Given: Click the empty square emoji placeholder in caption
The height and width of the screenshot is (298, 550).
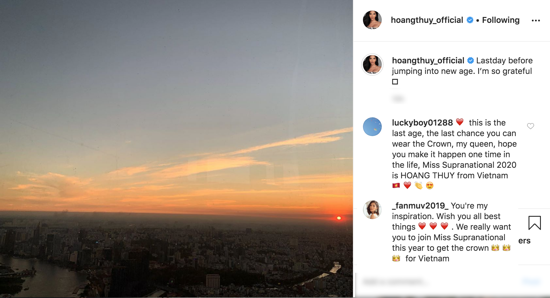Looking at the screenshot, I should point(395,82).
